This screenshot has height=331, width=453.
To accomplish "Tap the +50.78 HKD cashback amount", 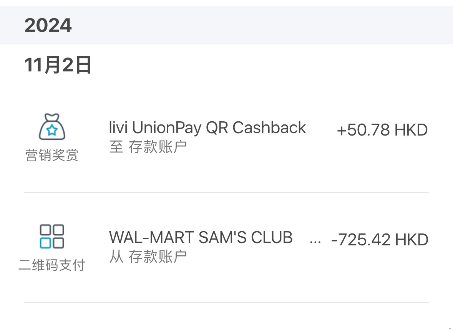I will pos(382,130).
